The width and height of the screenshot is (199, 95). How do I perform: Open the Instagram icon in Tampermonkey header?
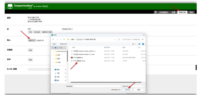coord(47,6)
